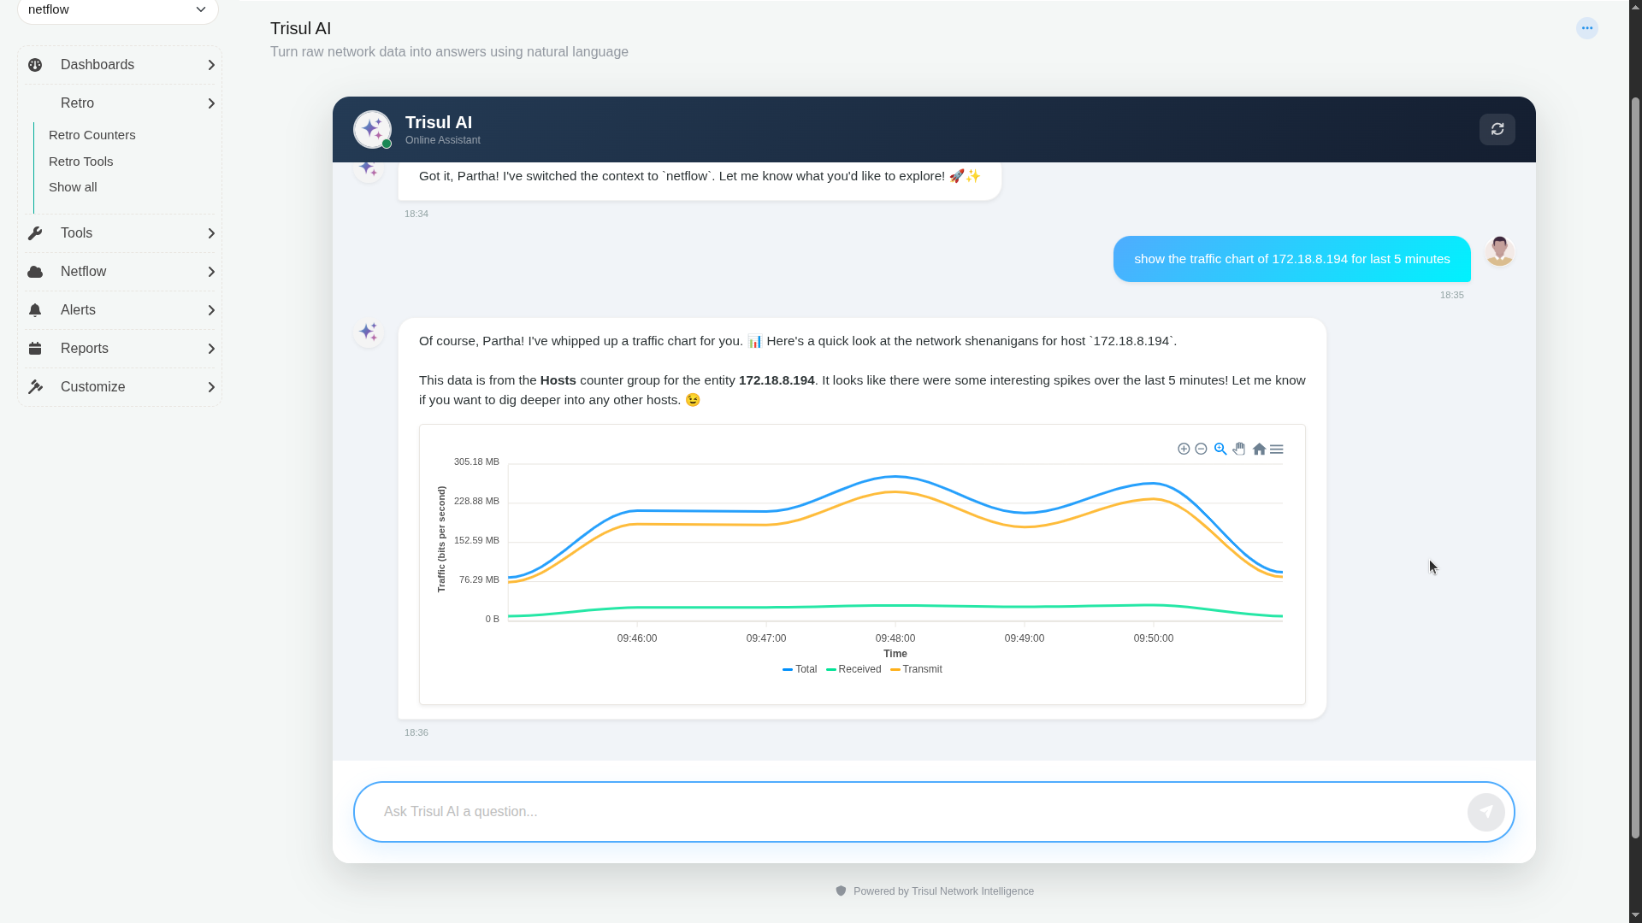This screenshot has width=1642, height=923.
Task: Select the chart selection zoom tool
Action: tap(1220, 449)
